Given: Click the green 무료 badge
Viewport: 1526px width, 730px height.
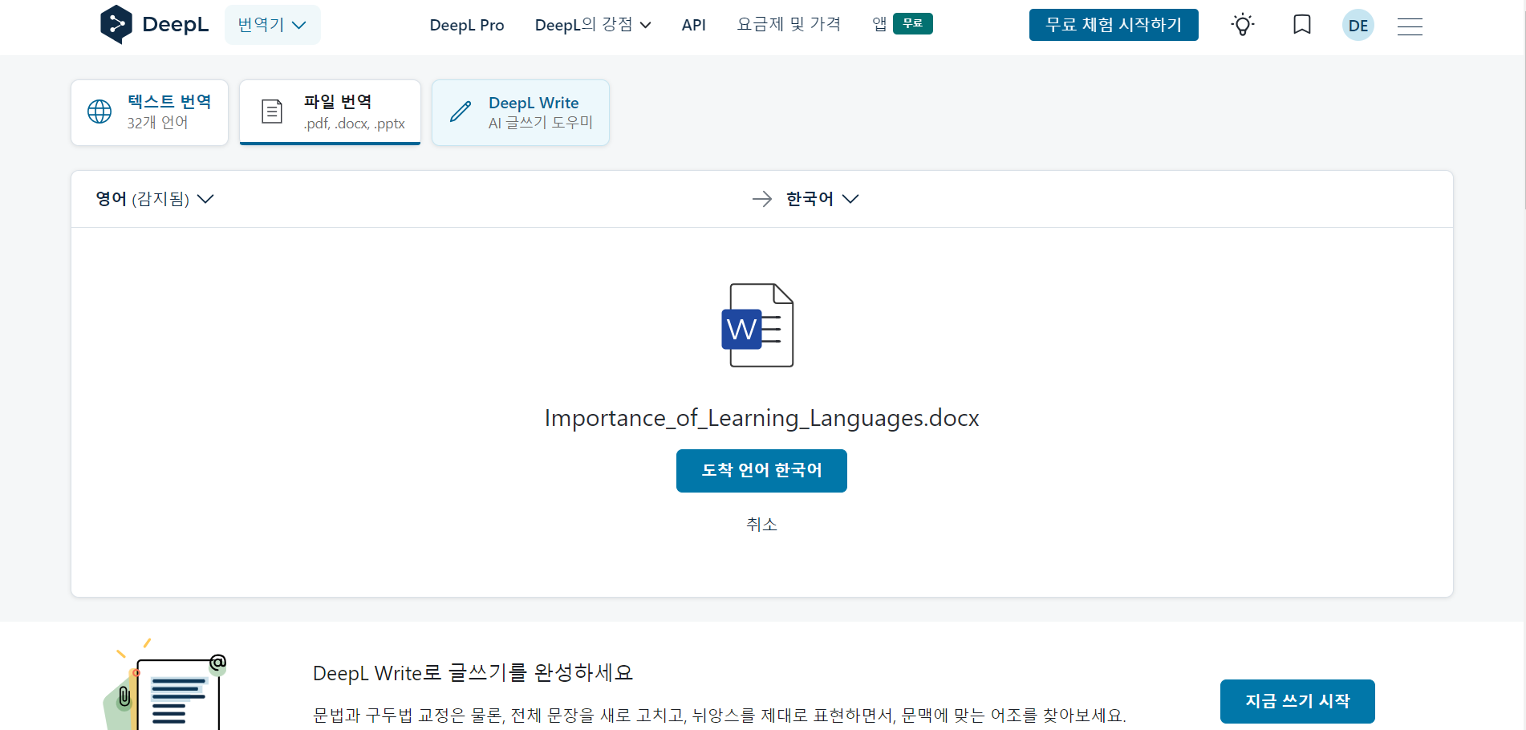Looking at the screenshot, I should pos(913,23).
